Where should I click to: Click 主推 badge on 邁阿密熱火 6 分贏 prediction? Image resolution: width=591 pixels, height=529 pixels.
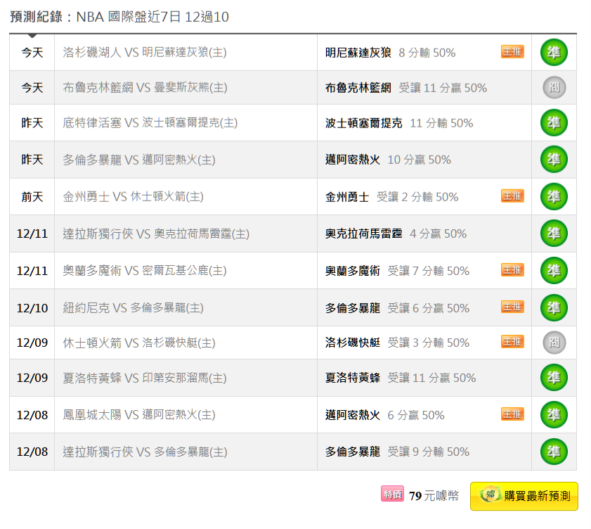pos(512,414)
